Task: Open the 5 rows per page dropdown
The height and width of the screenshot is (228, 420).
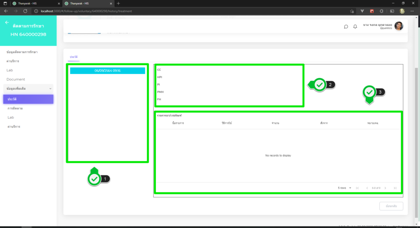Action: click(345, 188)
